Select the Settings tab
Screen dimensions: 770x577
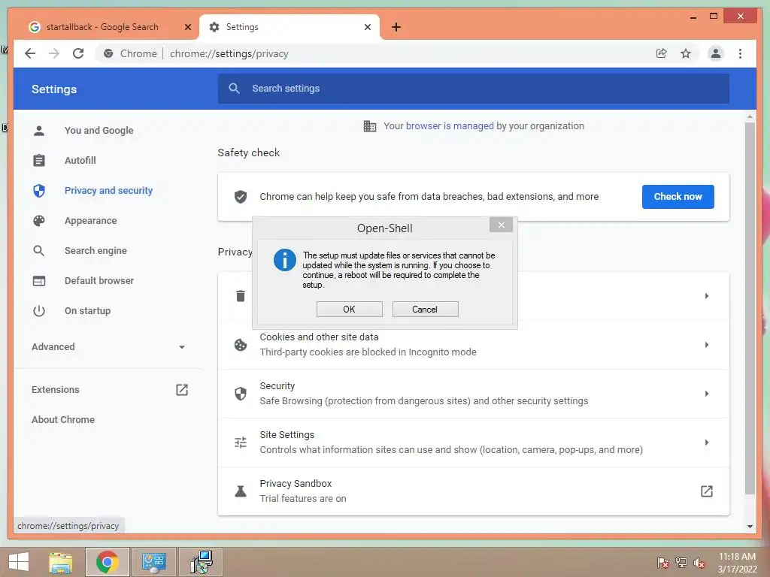tap(290, 27)
